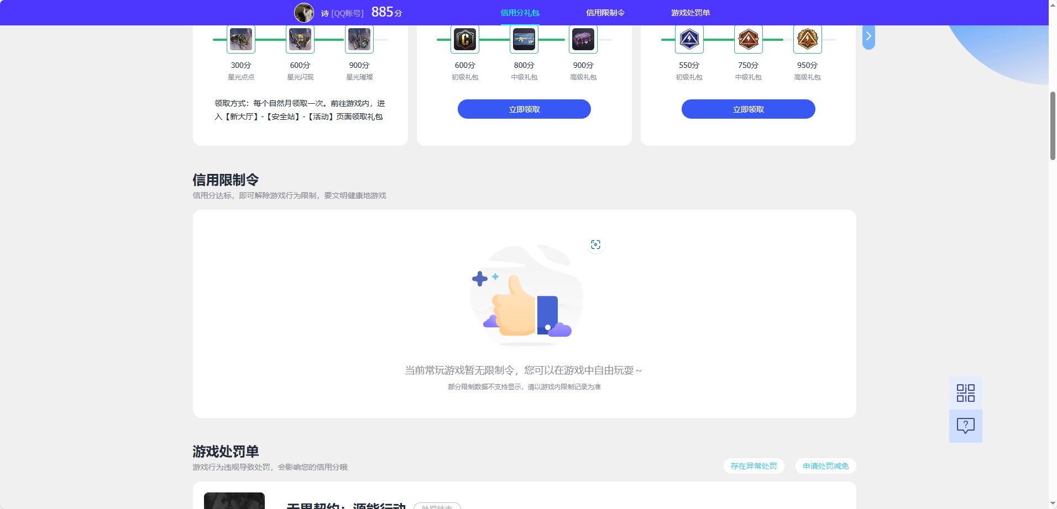Click the 游戏处罚单 section heading
The height and width of the screenshot is (509, 1057).
(226, 452)
